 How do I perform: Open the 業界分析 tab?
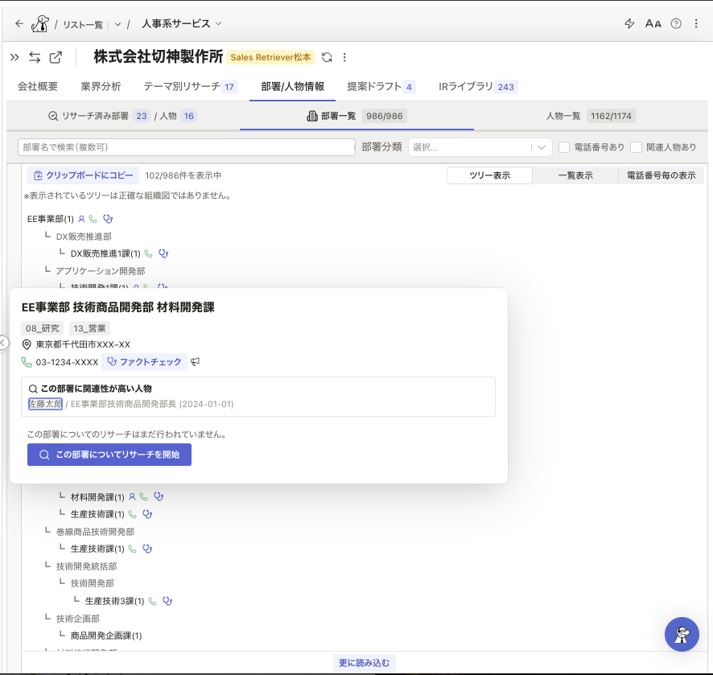click(101, 86)
